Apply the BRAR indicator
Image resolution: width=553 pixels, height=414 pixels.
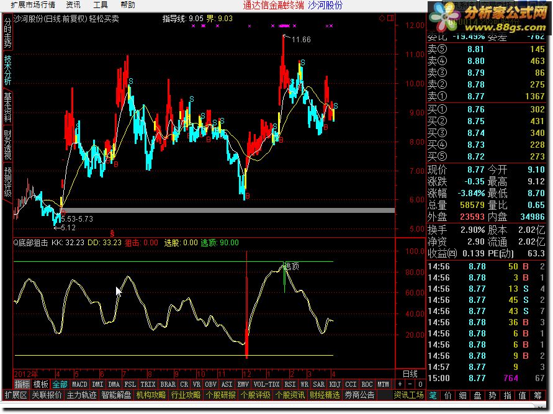(168, 384)
